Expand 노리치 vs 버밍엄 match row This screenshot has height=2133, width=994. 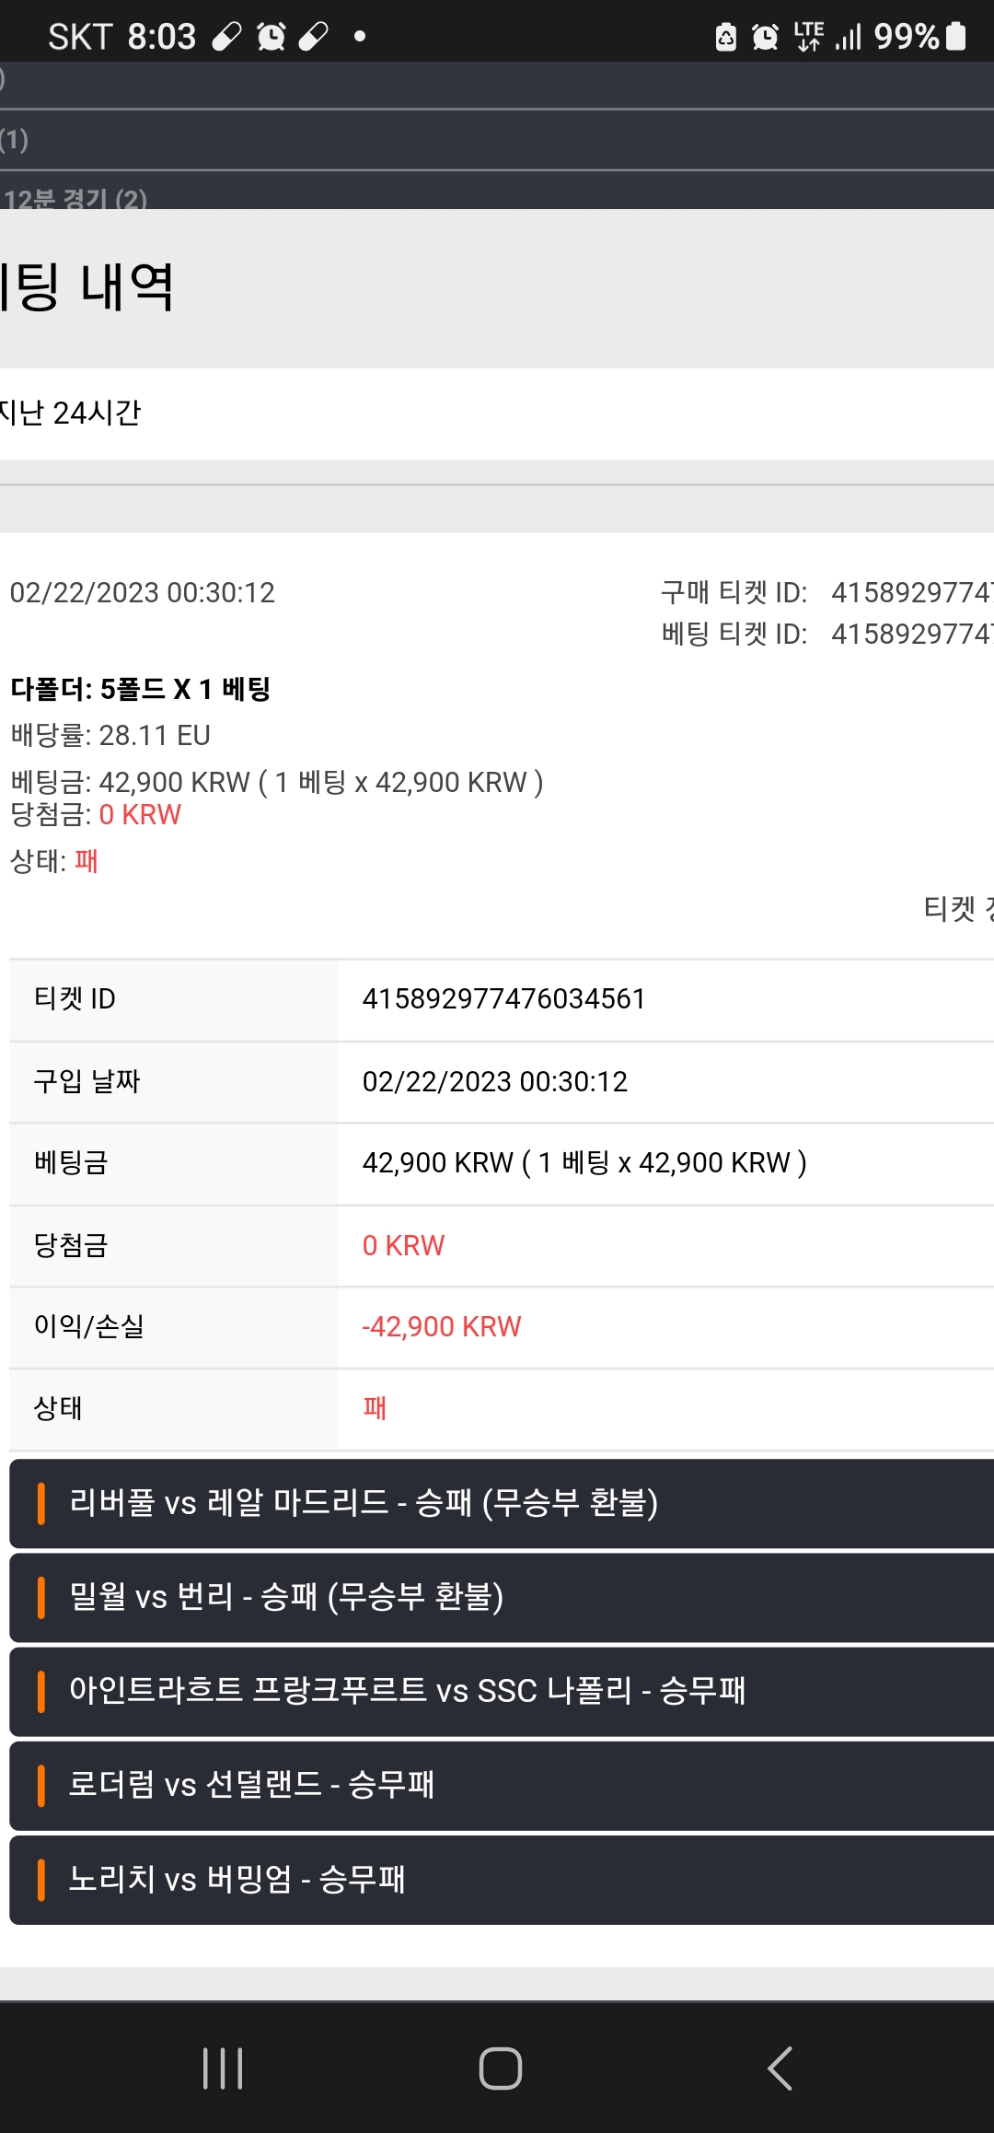[502, 1880]
